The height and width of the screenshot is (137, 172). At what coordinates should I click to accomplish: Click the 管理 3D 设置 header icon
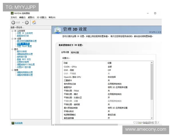click(57, 30)
